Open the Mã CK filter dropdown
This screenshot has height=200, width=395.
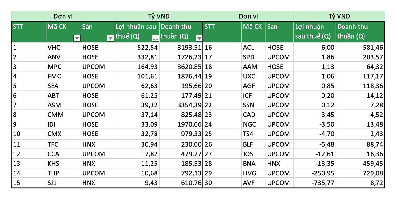click(x=77, y=38)
